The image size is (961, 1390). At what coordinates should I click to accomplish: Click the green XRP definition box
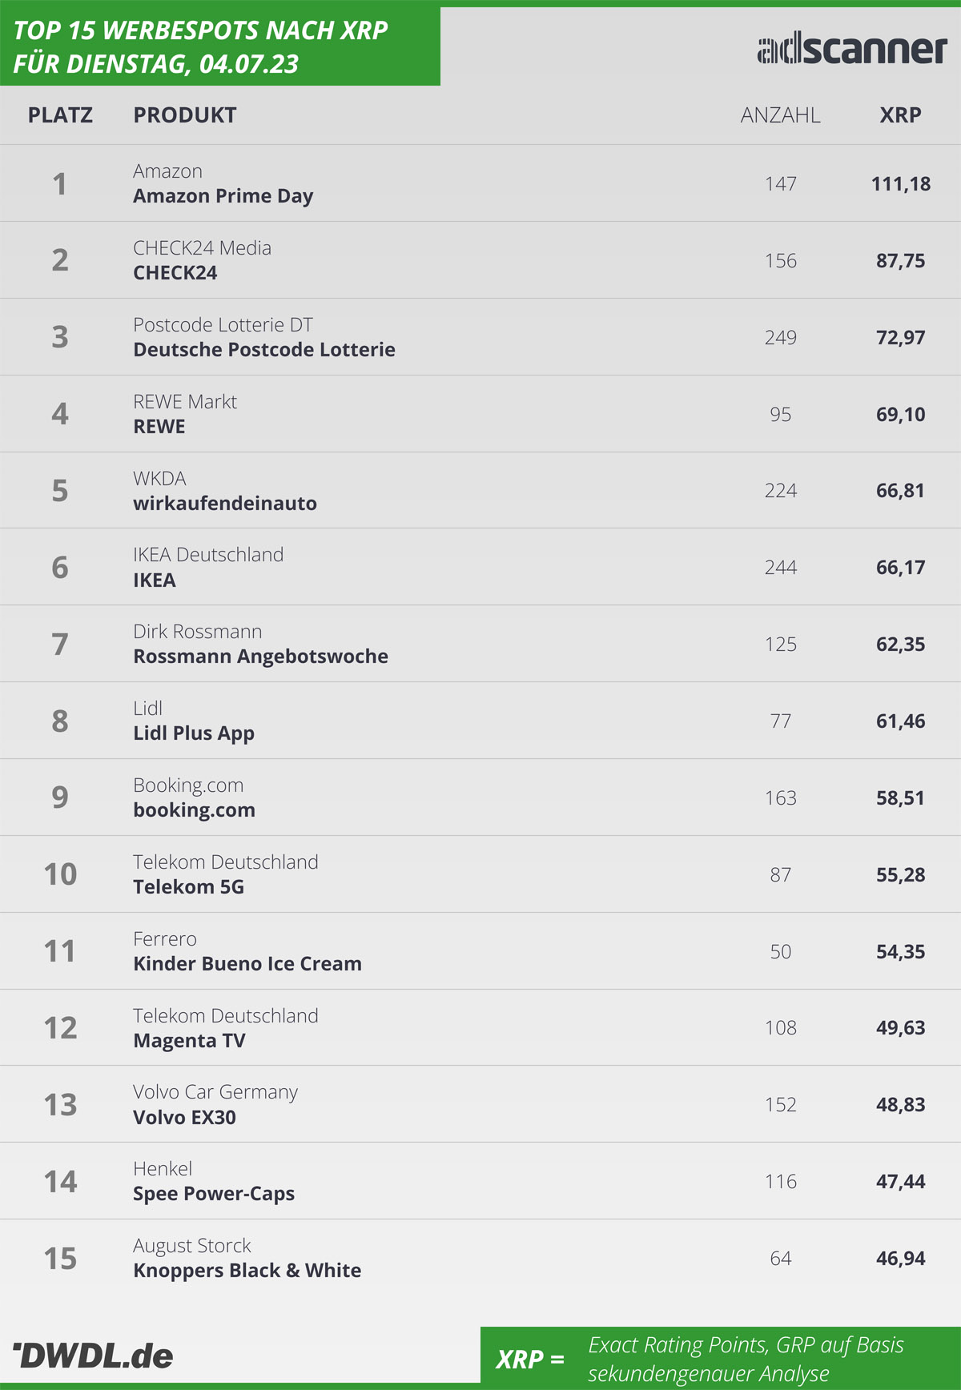pyautogui.click(x=721, y=1358)
